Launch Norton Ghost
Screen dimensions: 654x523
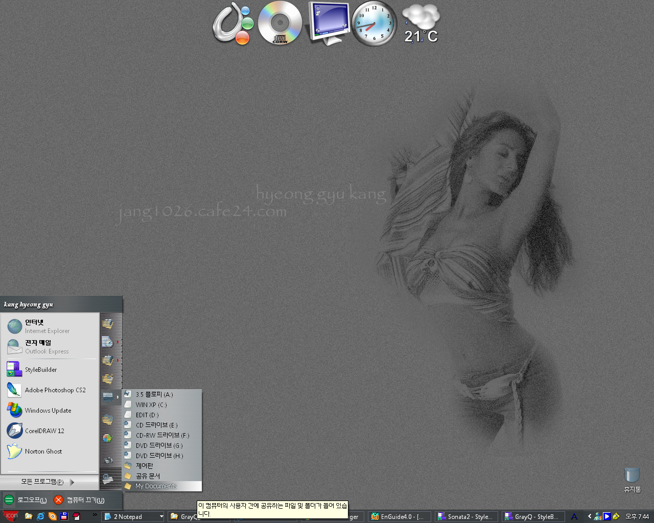click(50, 451)
